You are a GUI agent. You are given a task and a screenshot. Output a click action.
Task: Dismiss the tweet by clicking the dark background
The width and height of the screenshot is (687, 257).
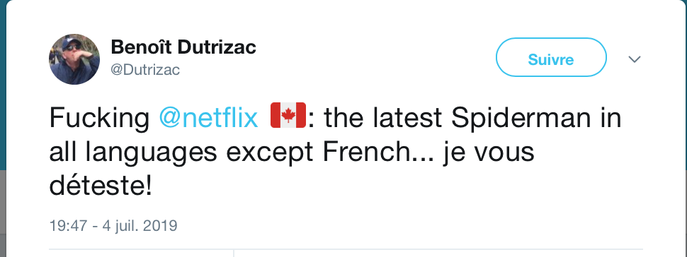click(x=3, y=88)
